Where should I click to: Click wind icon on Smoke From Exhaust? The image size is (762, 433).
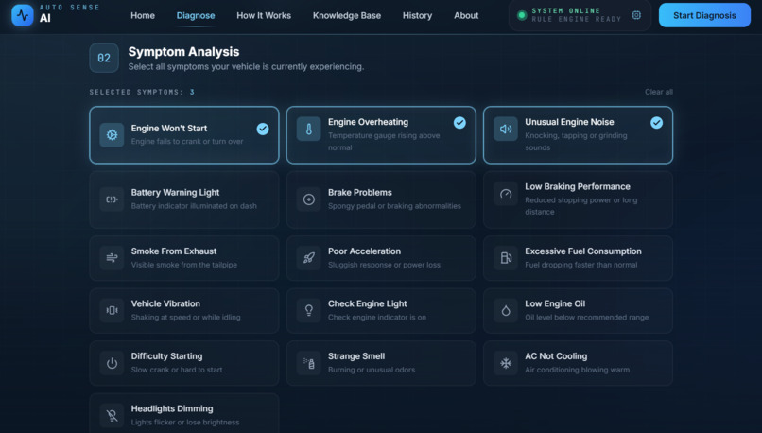pos(112,257)
